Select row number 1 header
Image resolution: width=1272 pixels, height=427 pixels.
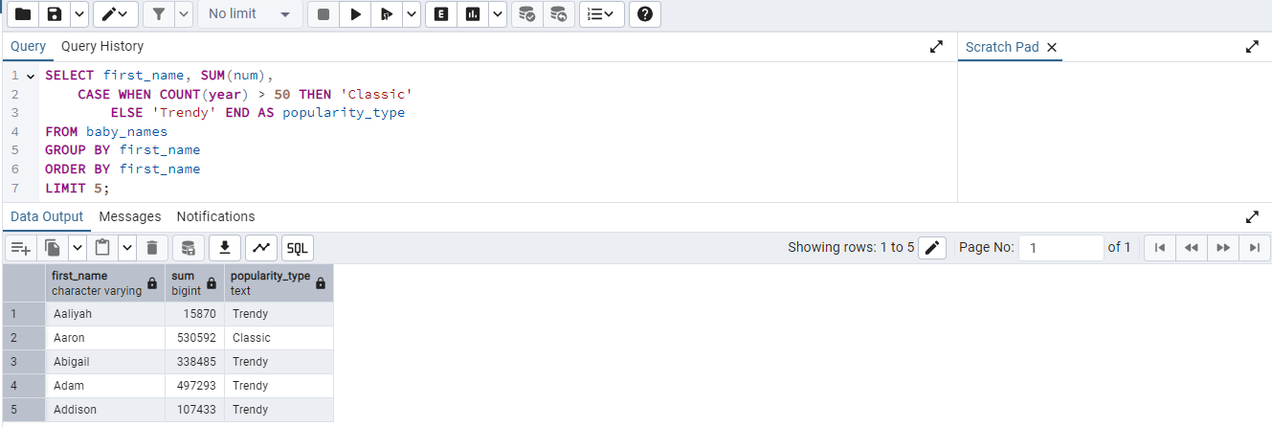click(x=23, y=314)
